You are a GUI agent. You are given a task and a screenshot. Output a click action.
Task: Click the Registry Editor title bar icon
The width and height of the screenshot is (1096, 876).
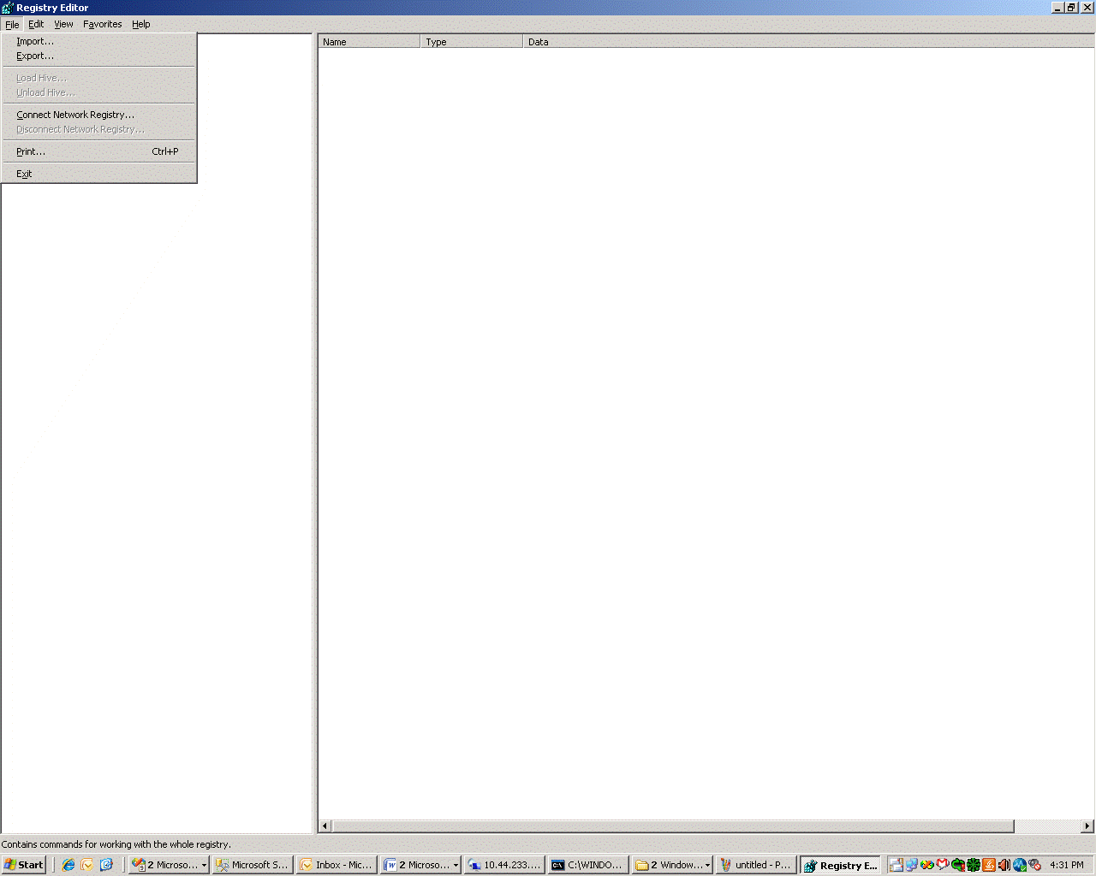[x=8, y=8]
